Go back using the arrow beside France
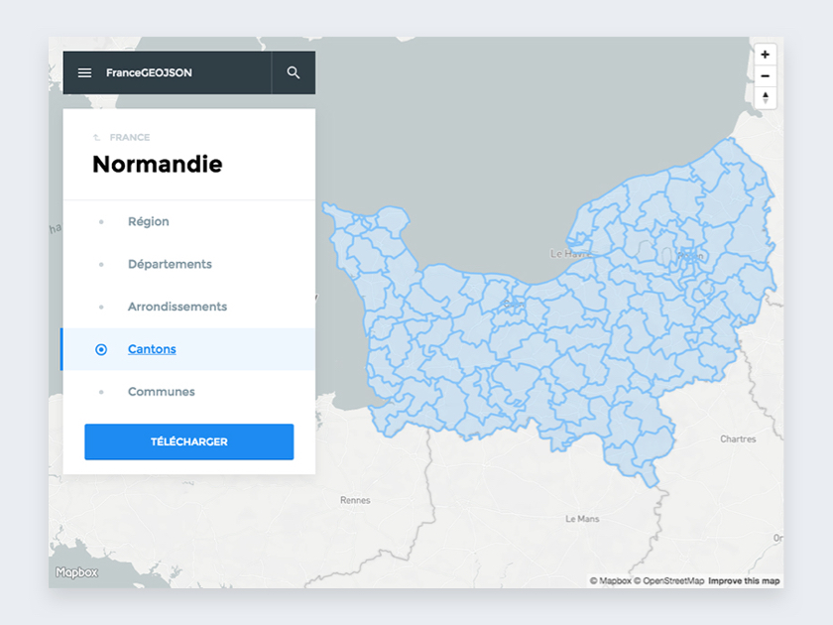Viewport: 833px width, 625px height. tap(96, 138)
